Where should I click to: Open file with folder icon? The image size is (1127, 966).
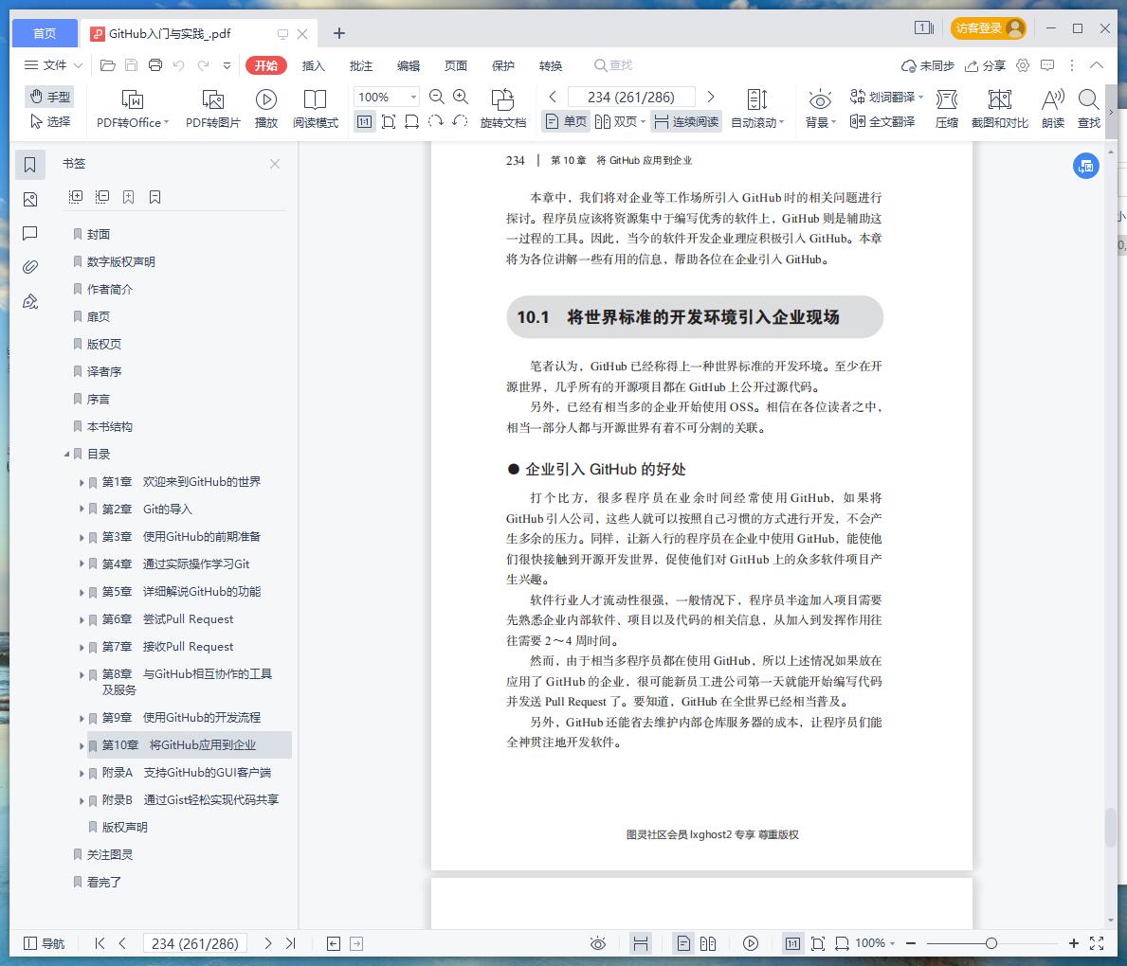point(108,65)
